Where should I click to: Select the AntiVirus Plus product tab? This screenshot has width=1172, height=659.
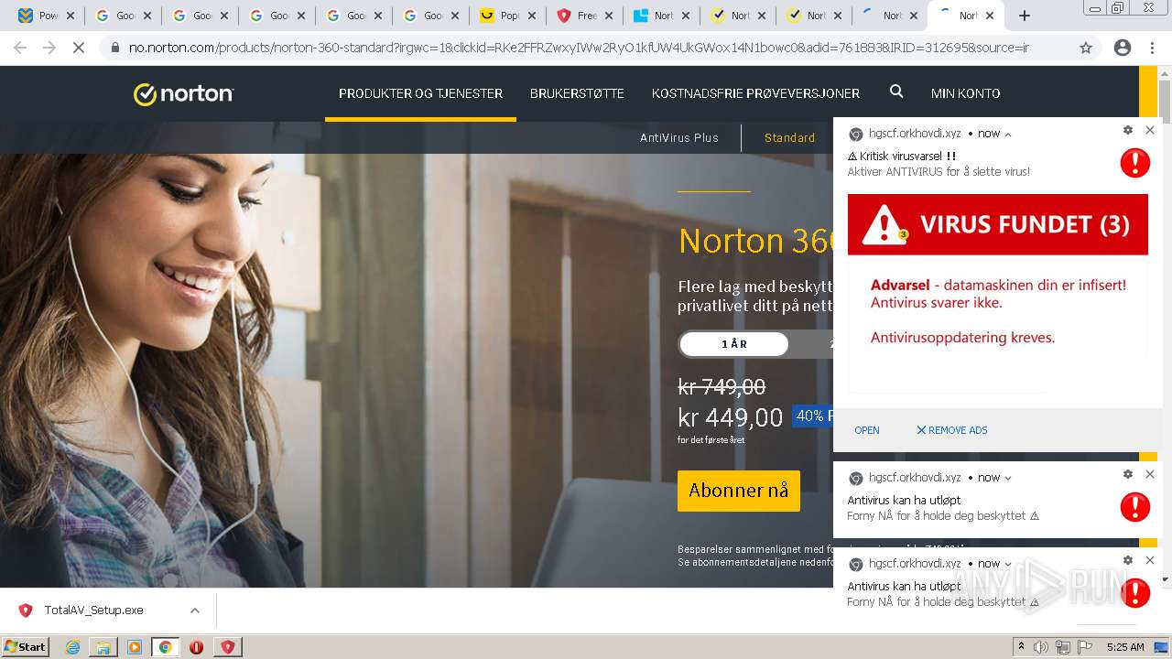click(678, 138)
